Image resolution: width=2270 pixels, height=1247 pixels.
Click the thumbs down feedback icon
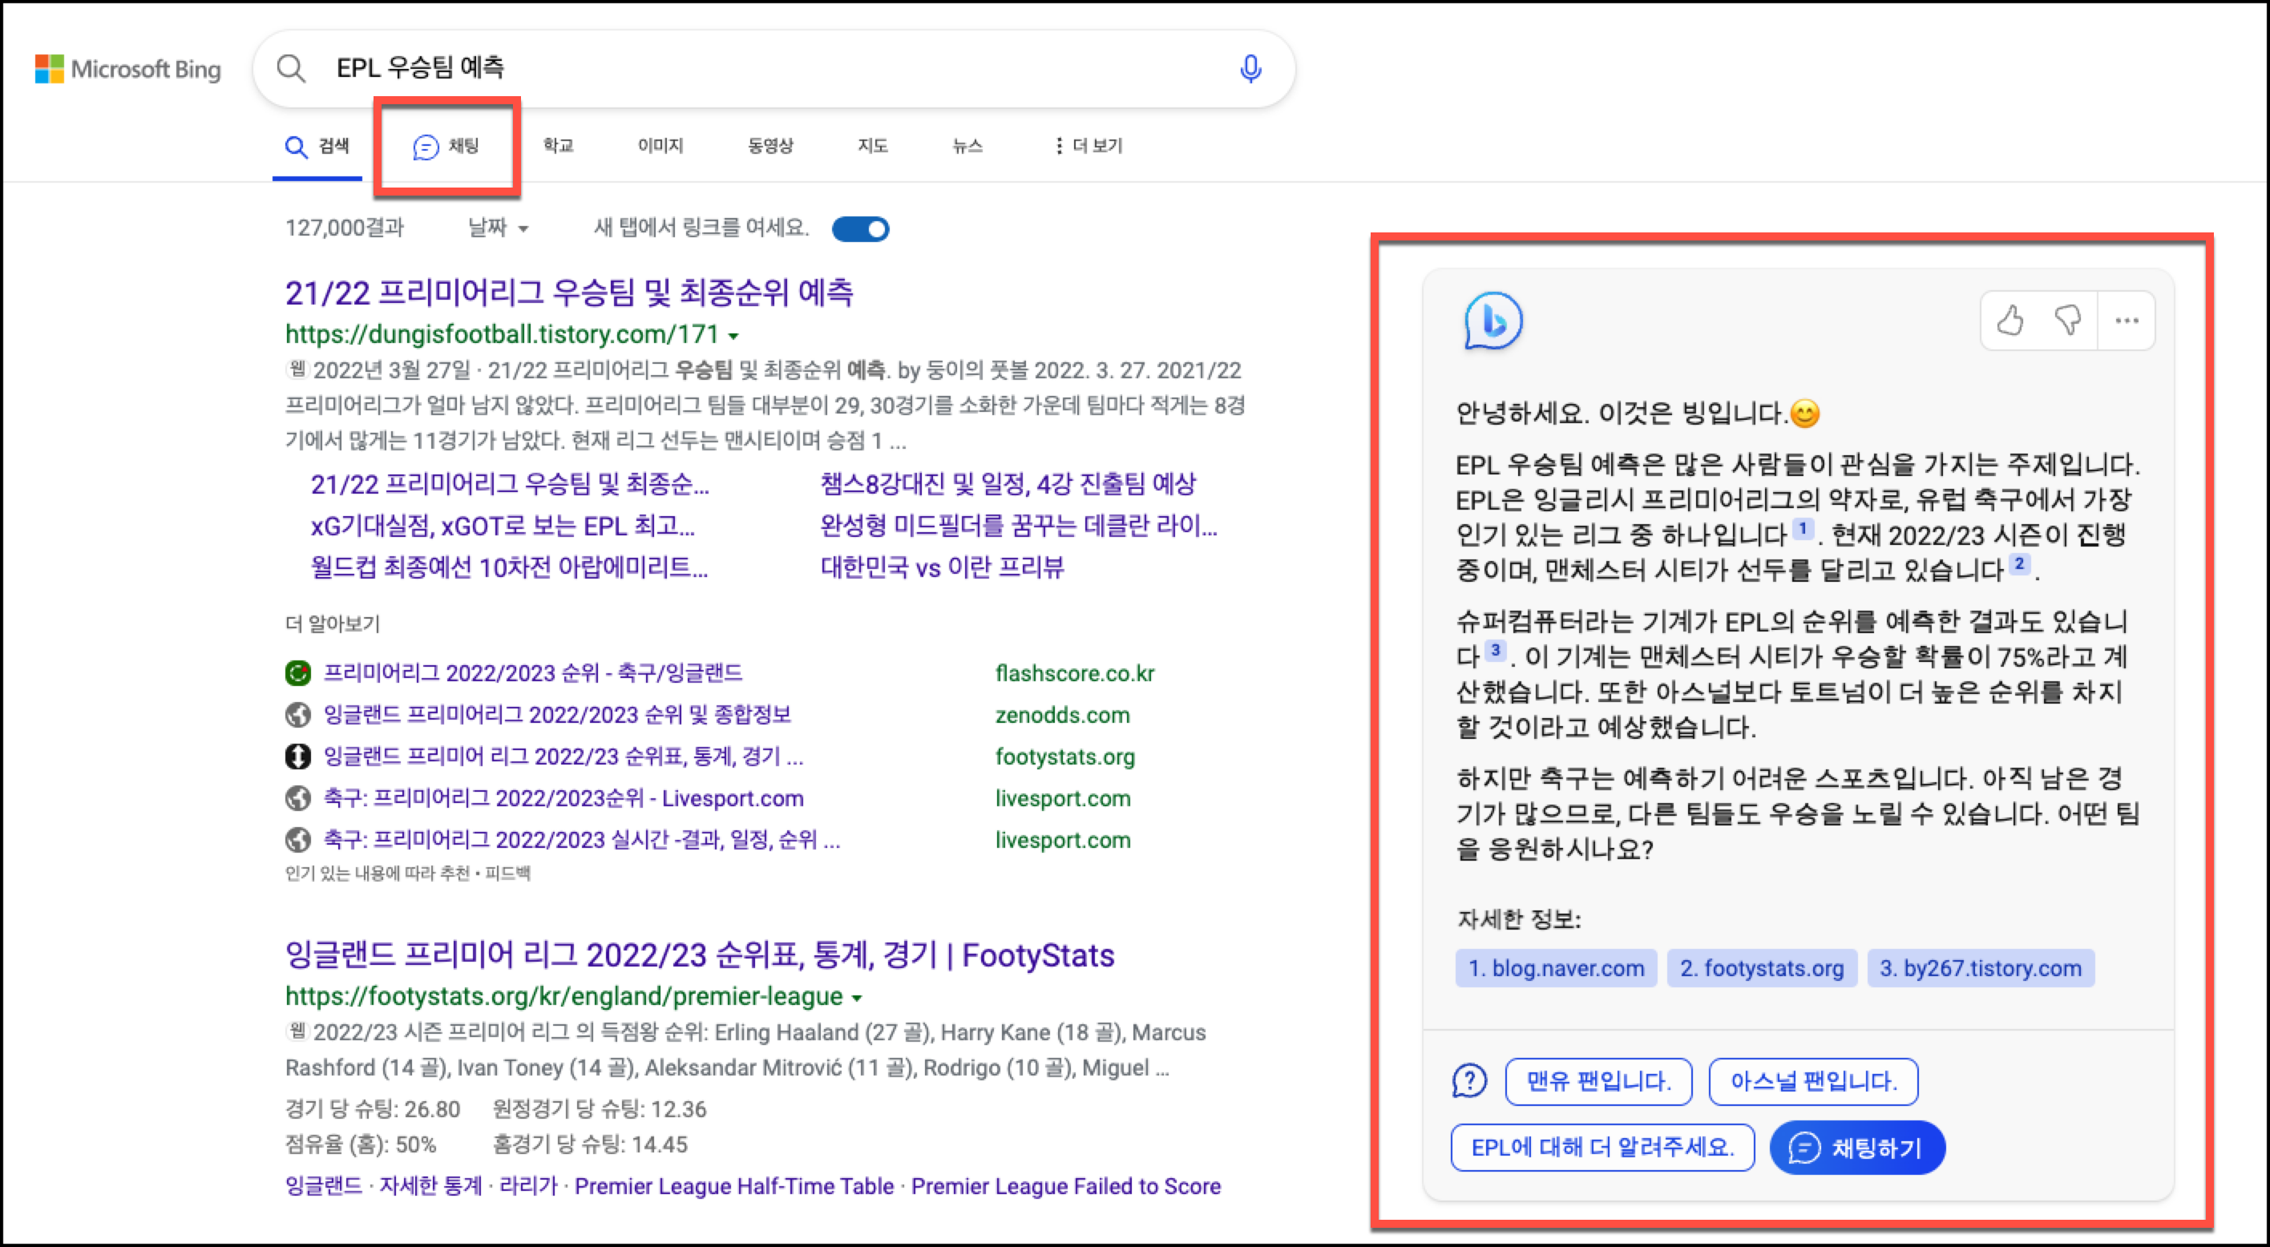pyautogui.click(x=2067, y=320)
